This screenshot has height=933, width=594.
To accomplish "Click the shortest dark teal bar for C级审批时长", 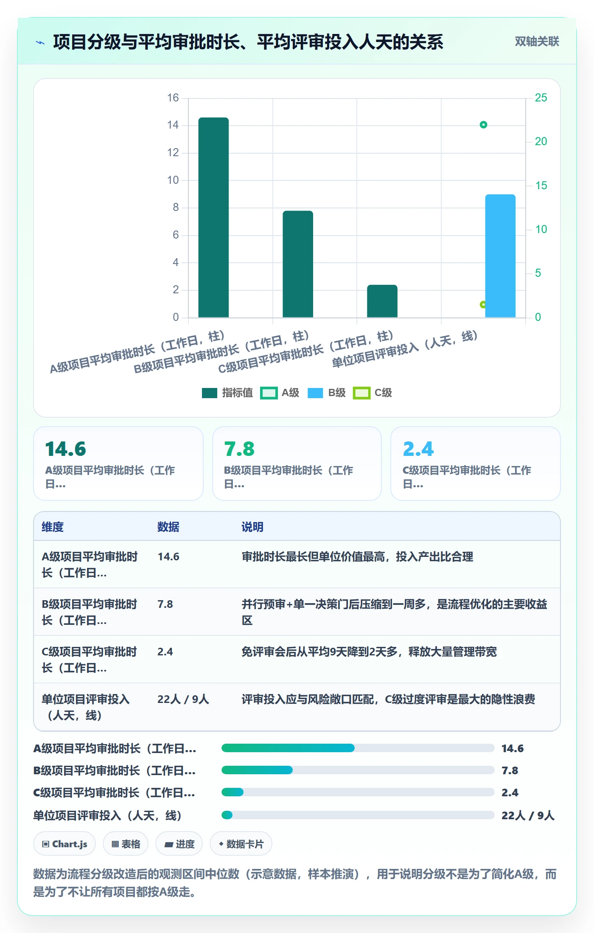I will click(x=382, y=301).
